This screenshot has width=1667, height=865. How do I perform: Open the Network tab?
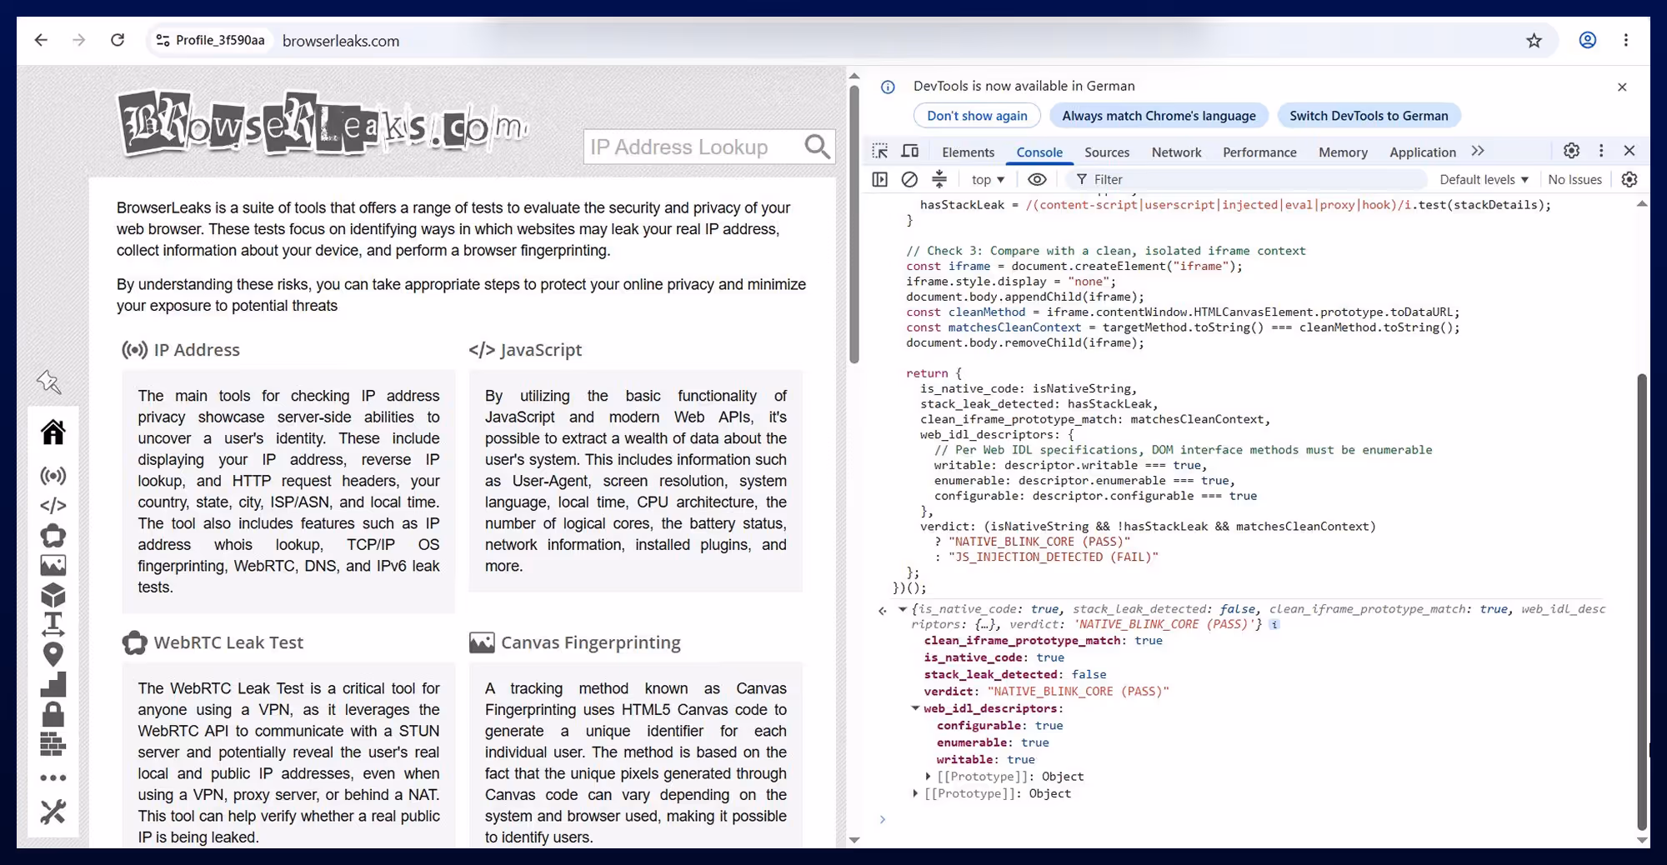[x=1176, y=152]
